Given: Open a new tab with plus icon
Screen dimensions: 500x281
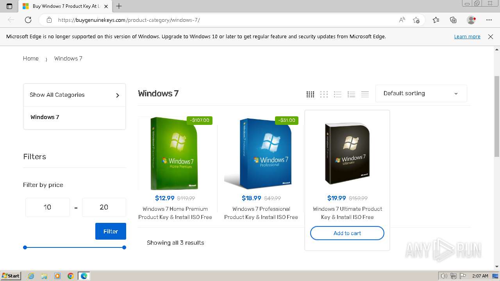Looking at the screenshot, I should (x=119, y=6).
